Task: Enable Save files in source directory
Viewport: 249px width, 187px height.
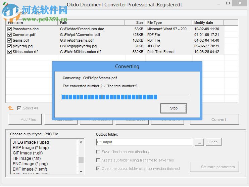Action: (98, 152)
